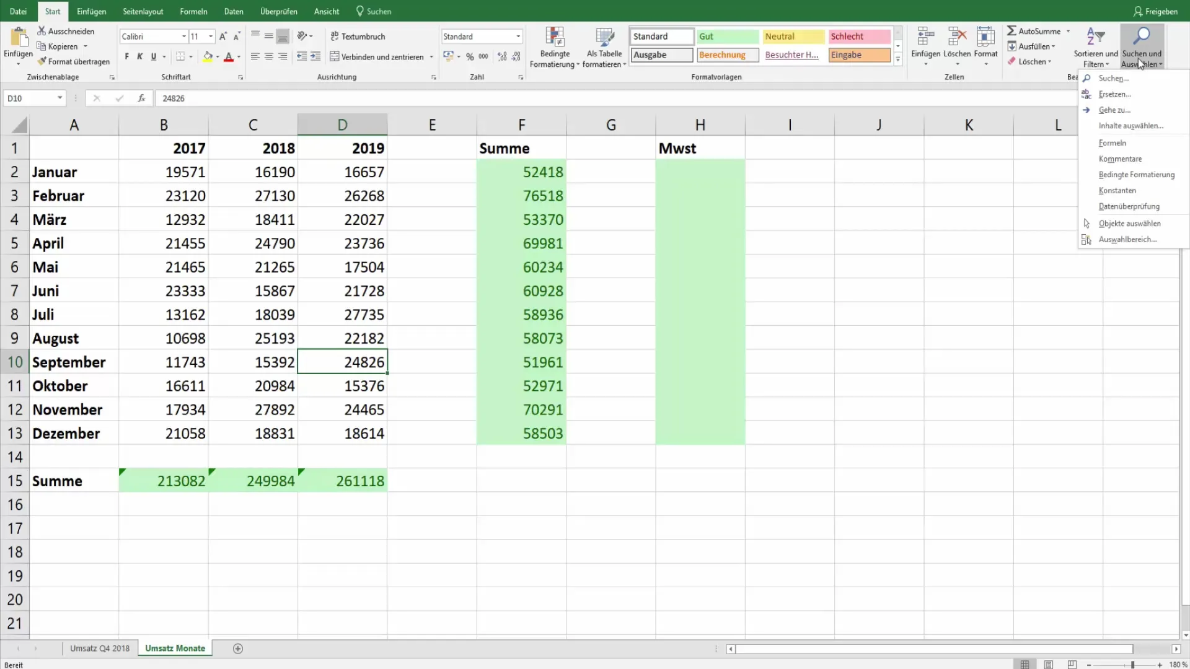Image resolution: width=1190 pixels, height=669 pixels.
Task: Switch to Normal view in status bar
Action: 1025,665
